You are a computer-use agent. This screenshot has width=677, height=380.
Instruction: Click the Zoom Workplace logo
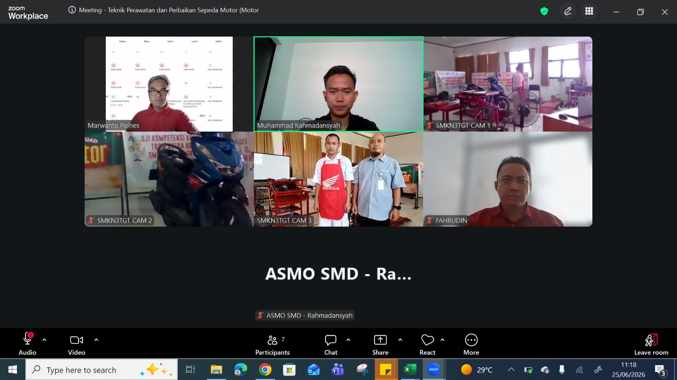28,13
